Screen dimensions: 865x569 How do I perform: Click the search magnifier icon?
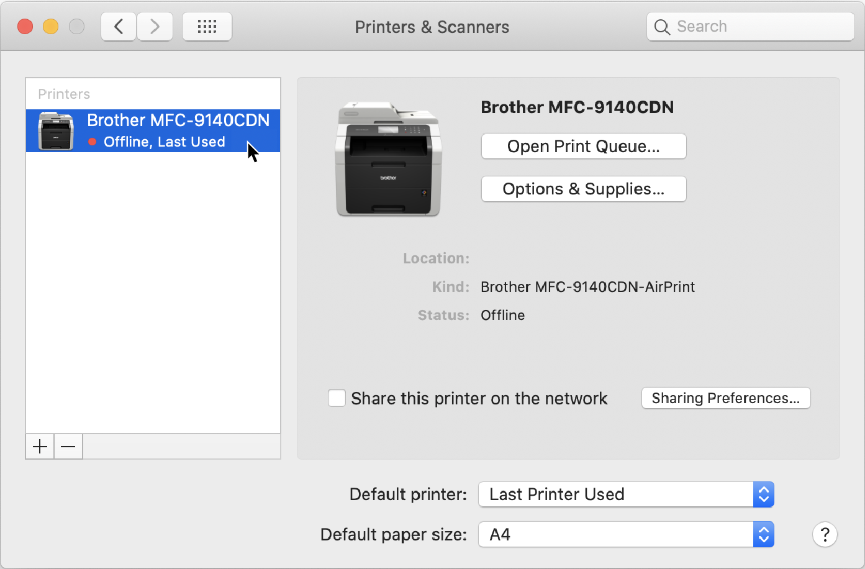click(662, 27)
